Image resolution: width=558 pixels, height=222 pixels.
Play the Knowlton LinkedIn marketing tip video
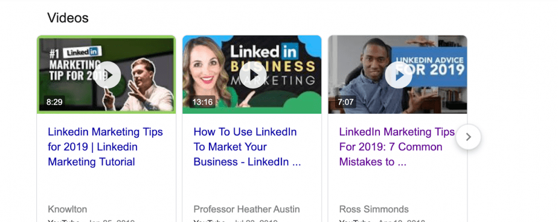[107, 75]
